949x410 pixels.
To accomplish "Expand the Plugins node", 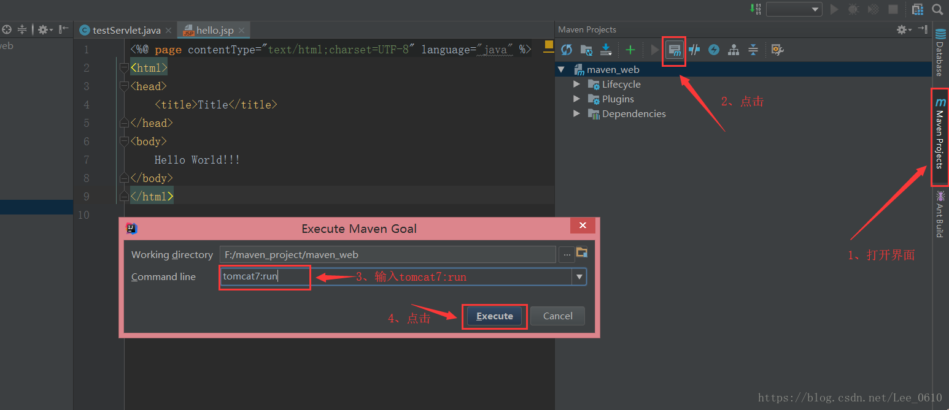I will point(576,99).
